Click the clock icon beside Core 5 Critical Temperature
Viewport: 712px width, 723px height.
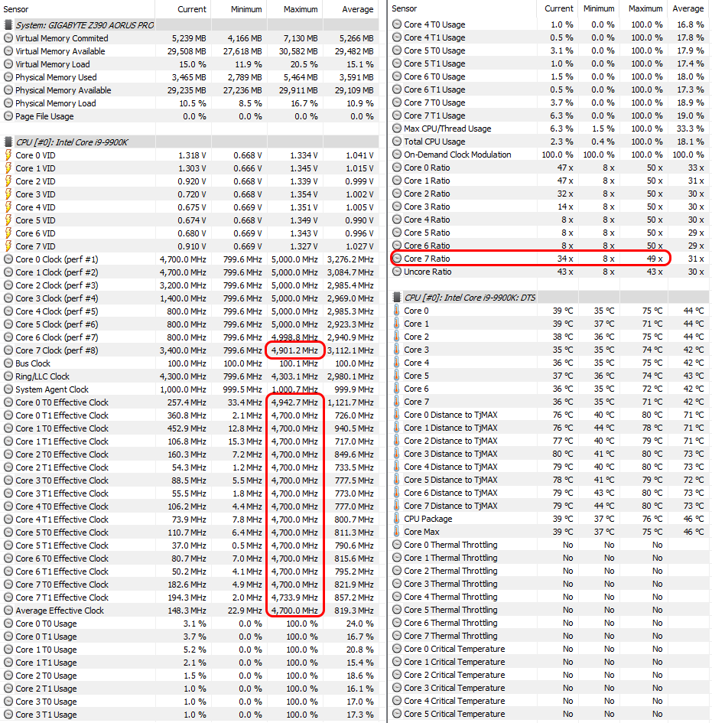[x=396, y=714]
